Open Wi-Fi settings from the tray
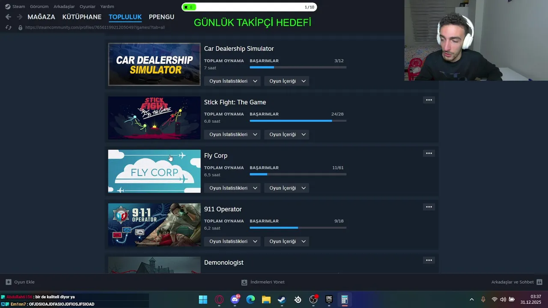 pos(494,299)
